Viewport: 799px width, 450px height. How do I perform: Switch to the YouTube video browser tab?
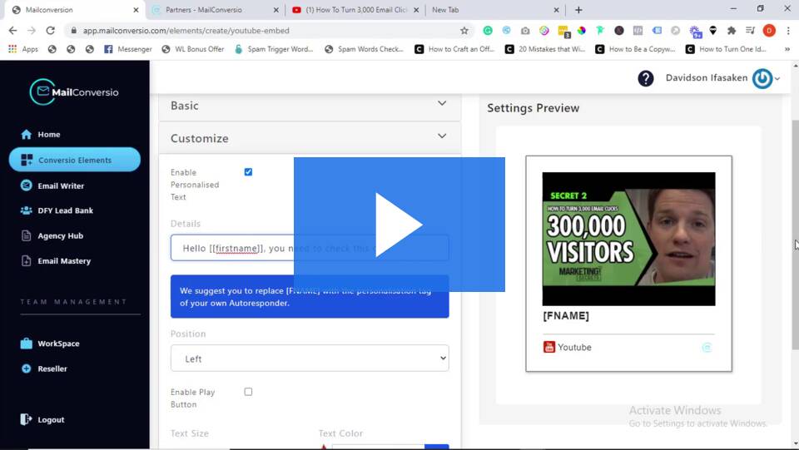[355, 10]
